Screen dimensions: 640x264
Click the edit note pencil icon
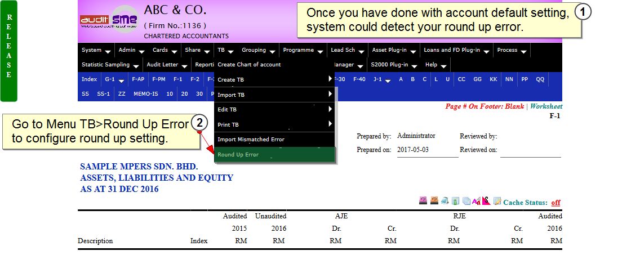point(497,201)
